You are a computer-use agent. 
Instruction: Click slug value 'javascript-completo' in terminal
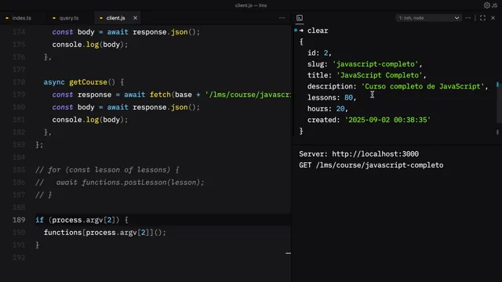pyautogui.click(x=375, y=64)
